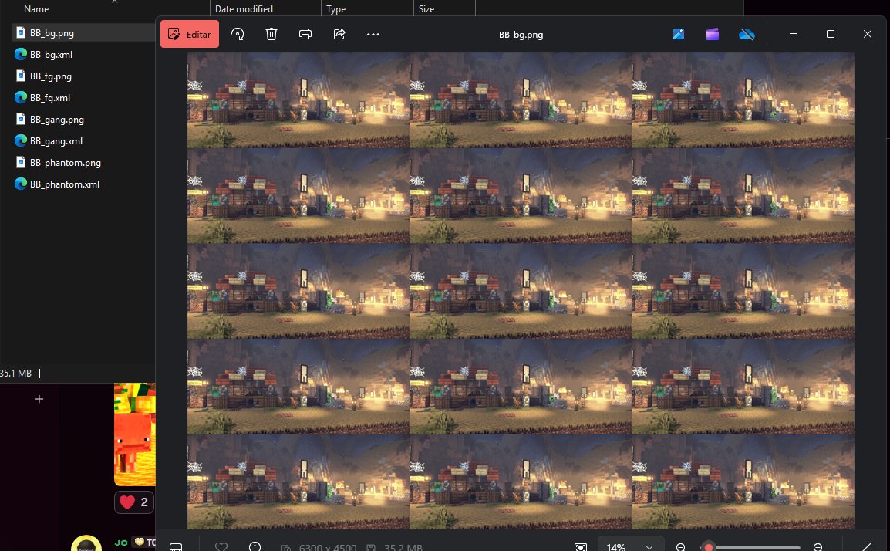Viewport: 890px width, 551px height.
Task: Enter fullscreen with the diagonal arrow icon
Action: (x=866, y=547)
